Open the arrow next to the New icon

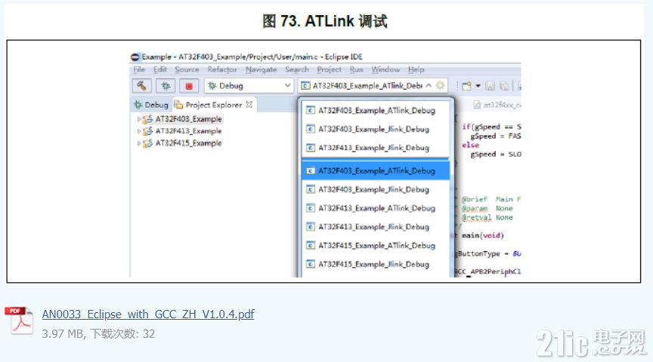(x=478, y=86)
